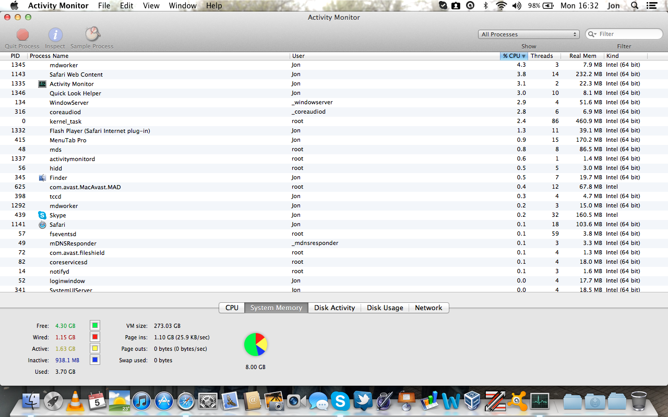Open Twitter bird icon in Dock
The image size is (668, 417).
click(x=362, y=400)
